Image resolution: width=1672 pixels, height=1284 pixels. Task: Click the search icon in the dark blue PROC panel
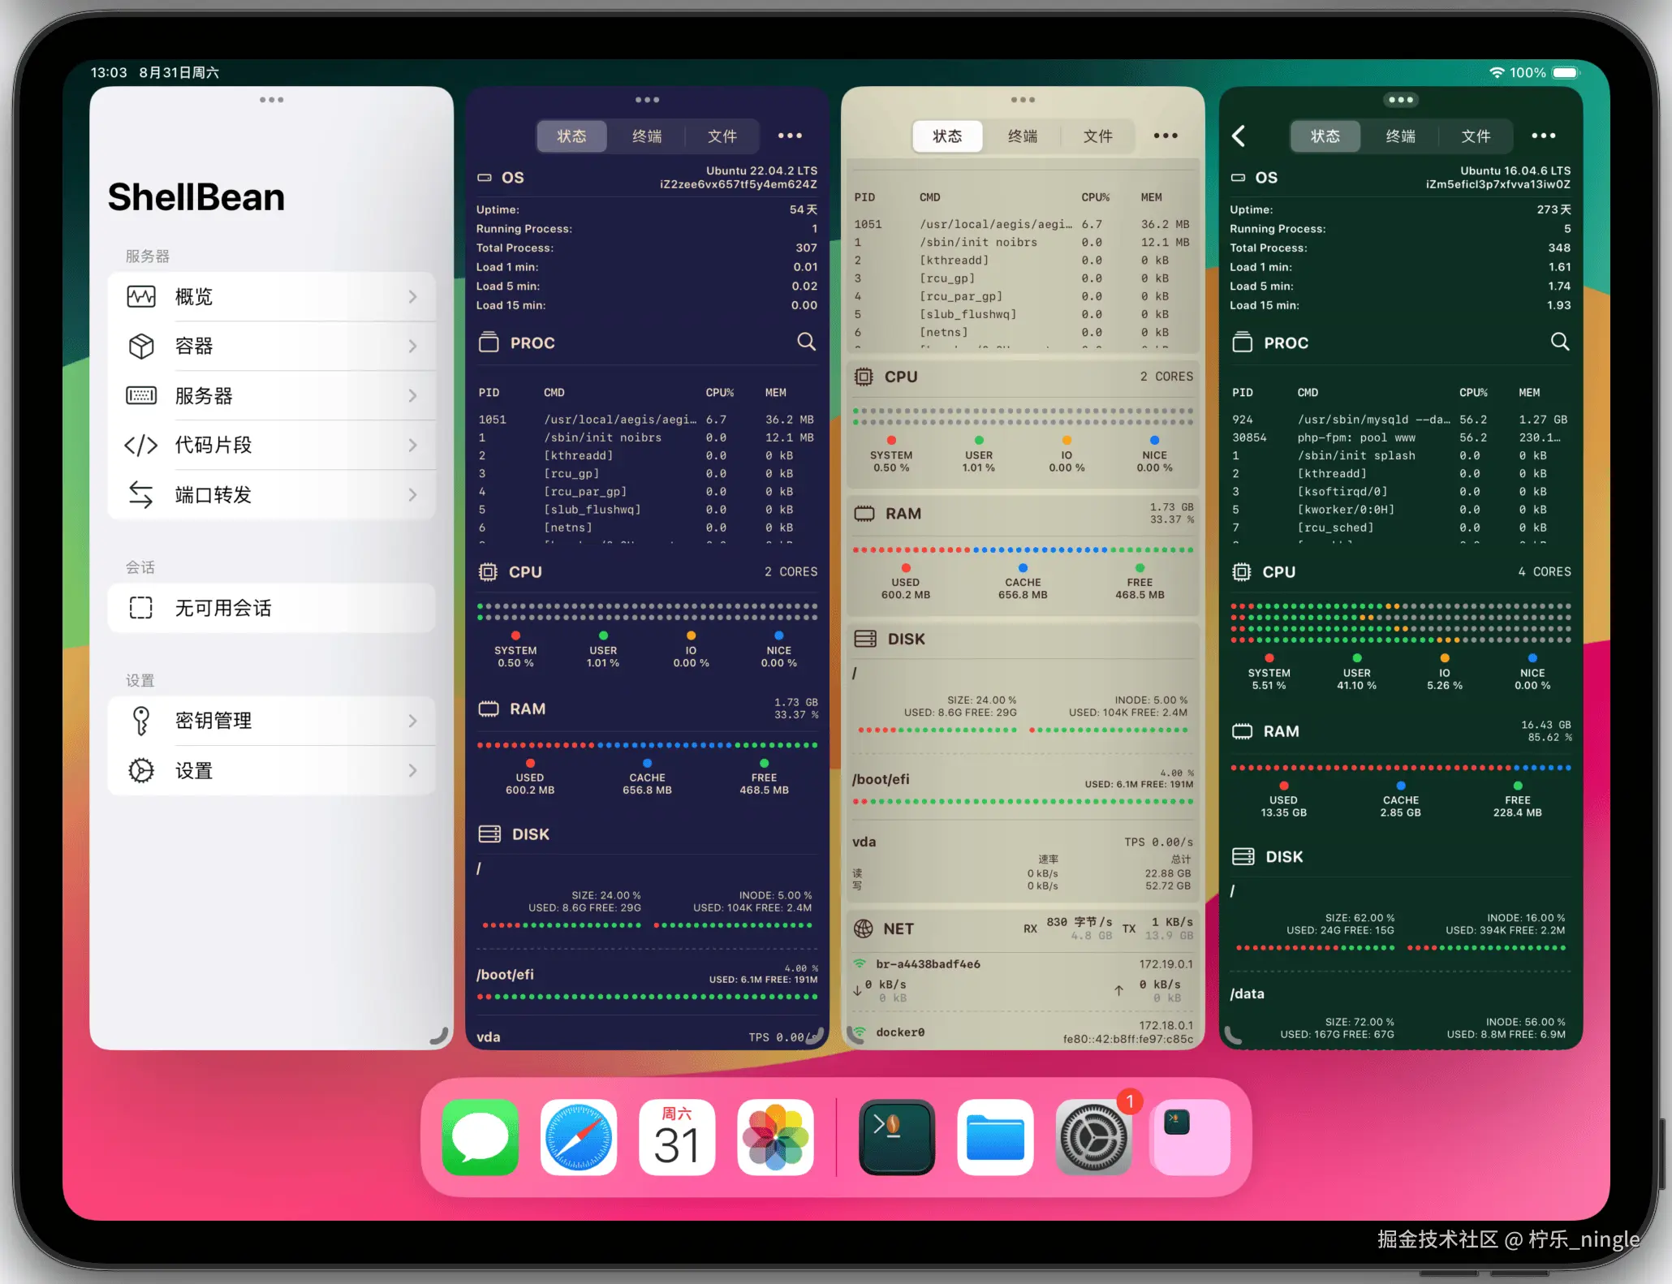coord(805,342)
